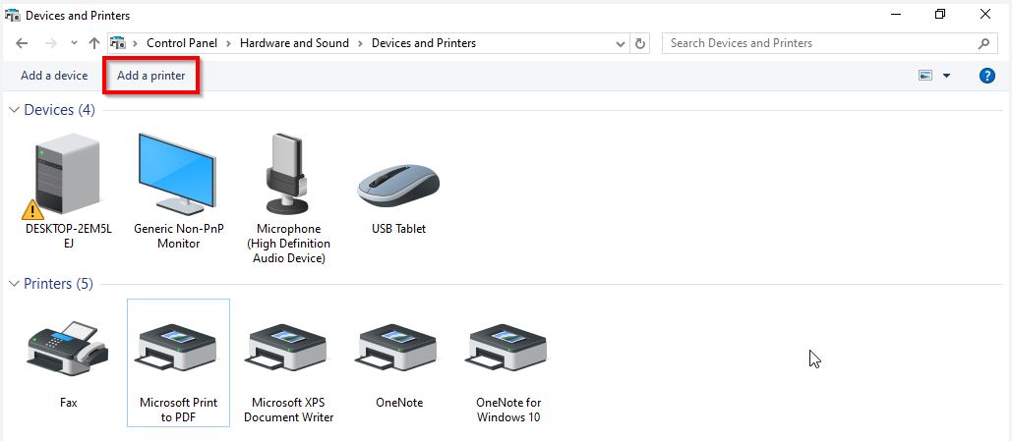The height and width of the screenshot is (441, 1012).
Task: Collapse the Devices (4) group
Action: coord(14,111)
